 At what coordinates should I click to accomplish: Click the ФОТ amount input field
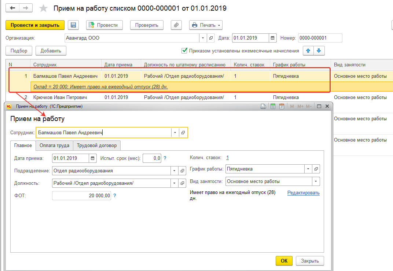point(81,196)
